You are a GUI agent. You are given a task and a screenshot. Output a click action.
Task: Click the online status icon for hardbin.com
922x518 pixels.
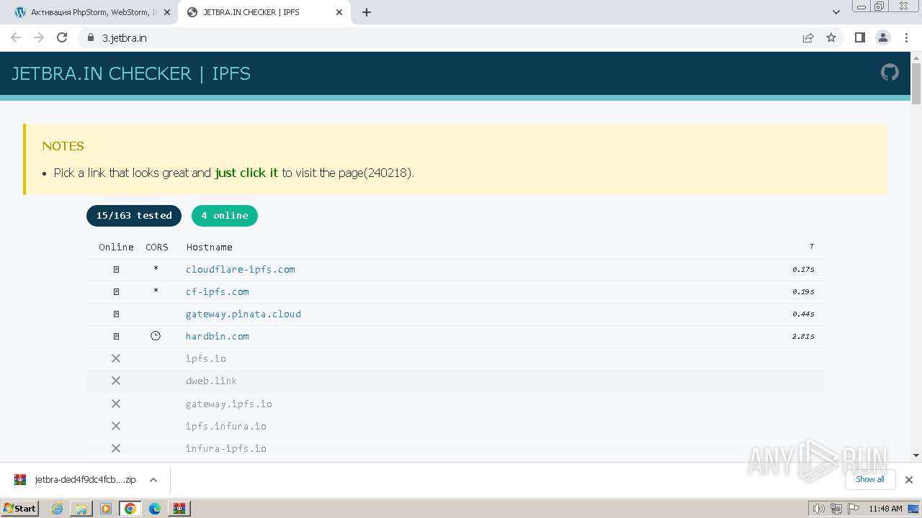(116, 336)
